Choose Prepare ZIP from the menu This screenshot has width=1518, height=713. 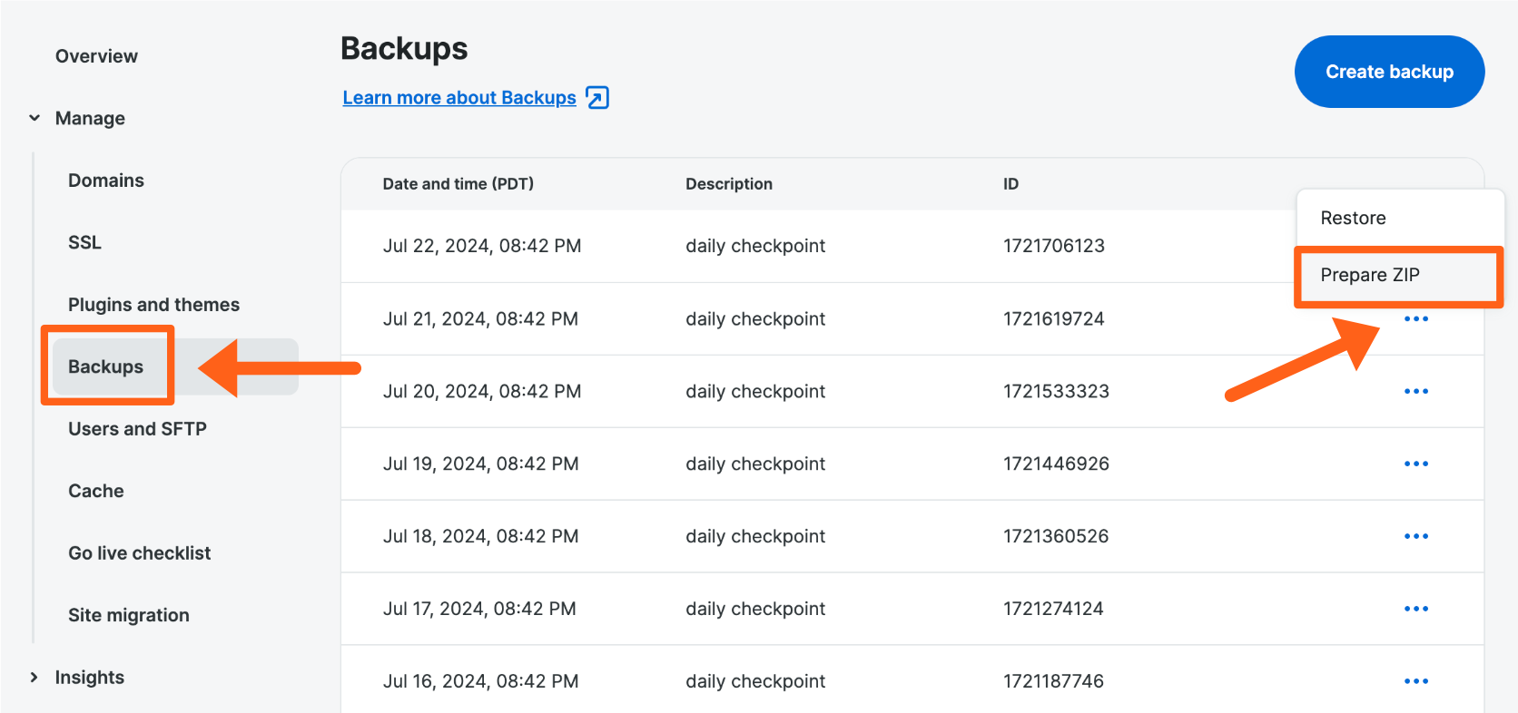tap(1369, 276)
